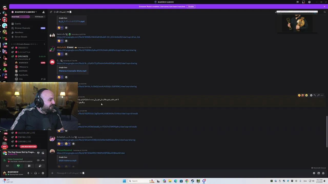Select the PRIVATE voice channel
The width and height of the screenshot is (328, 184).
pyautogui.click(x=23, y=56)
